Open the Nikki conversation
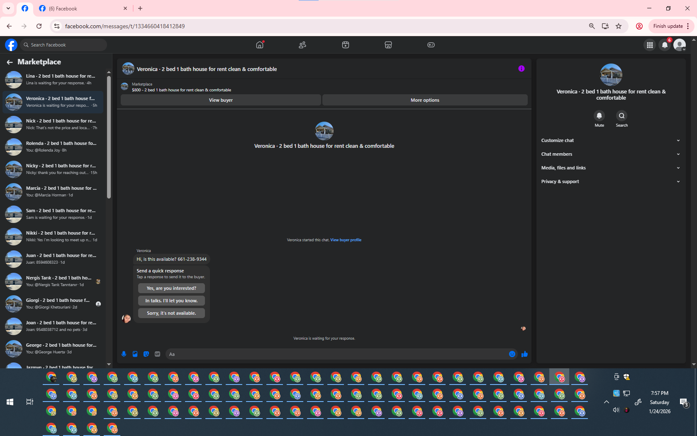697x436 pixels. point(53,237)
